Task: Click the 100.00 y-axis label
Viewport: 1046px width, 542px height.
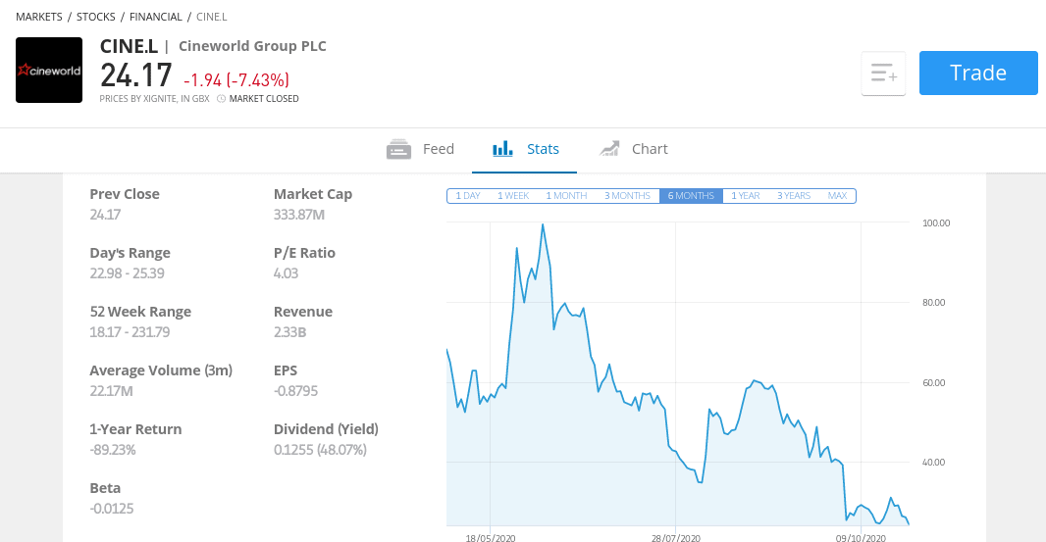Action: 936,223
